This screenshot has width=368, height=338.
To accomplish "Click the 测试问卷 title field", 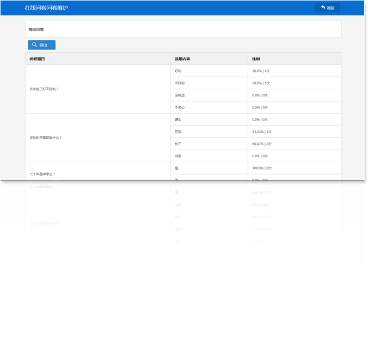I will (183, 29).
